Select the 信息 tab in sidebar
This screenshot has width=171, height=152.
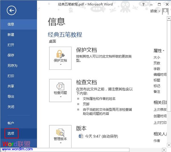11,24
